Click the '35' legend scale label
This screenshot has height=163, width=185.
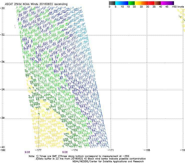(154, 7)
